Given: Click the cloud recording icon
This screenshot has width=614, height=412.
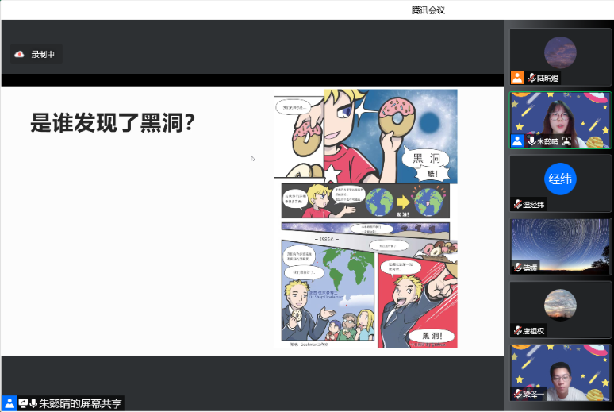Looking at the screenshot, I should 19,54.
